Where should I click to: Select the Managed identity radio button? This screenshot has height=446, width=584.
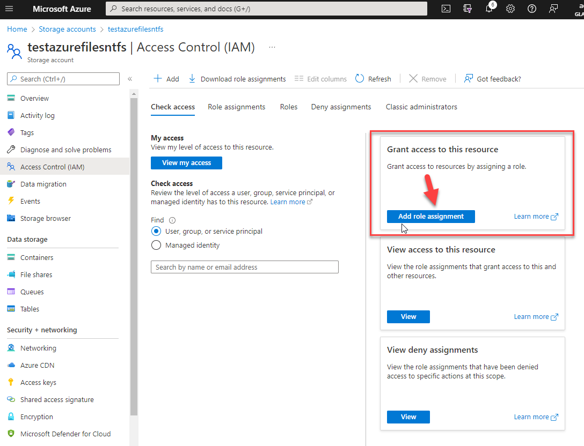click(x=156, y=245)
